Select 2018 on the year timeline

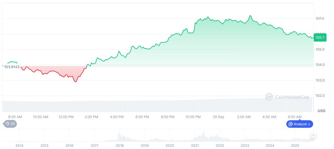(x=119, y=146)
